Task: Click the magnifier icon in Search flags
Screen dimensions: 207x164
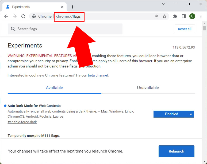Action: [x=13, y=29]
